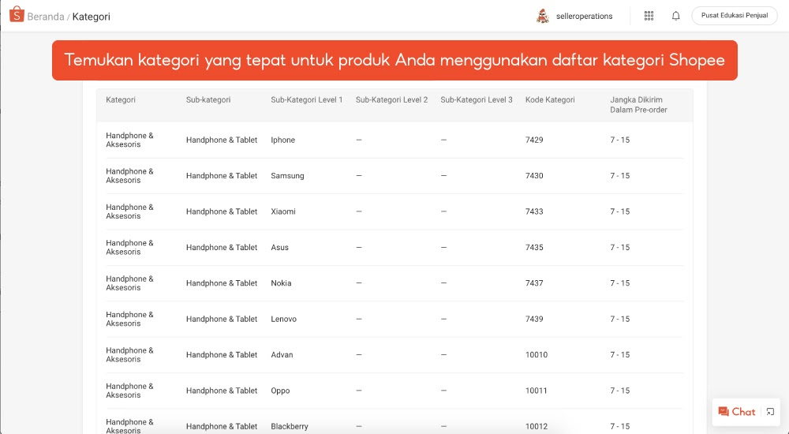
Task: Click category code 7430
Action: point(534,176)
